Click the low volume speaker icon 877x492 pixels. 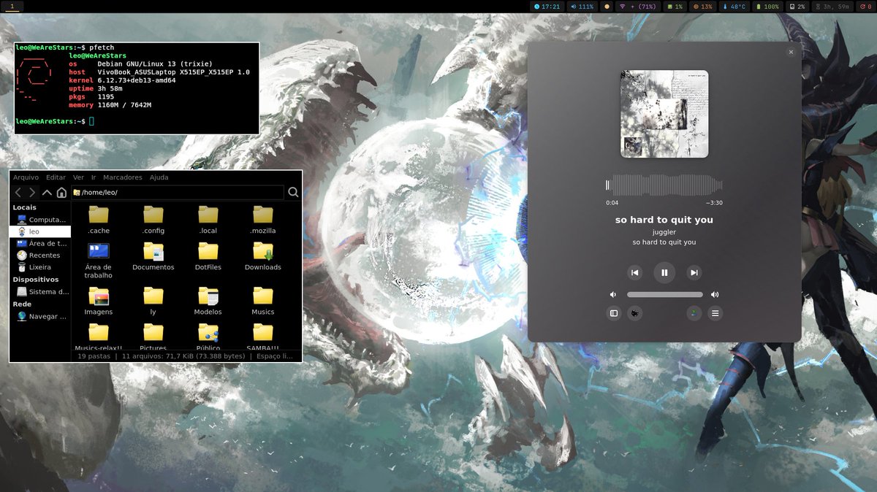click(x=613, y=295)
